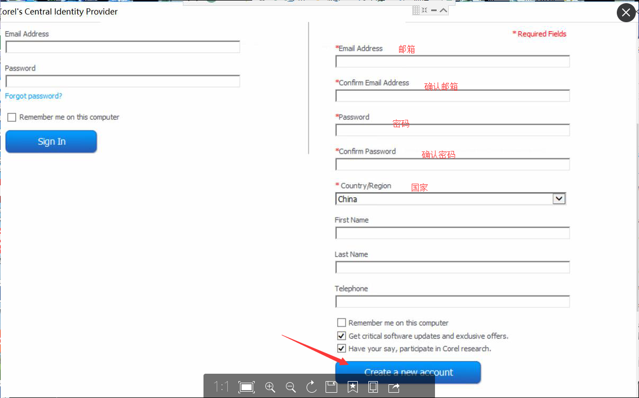
Task: Click the upward chevron in the top mini toolbar
Action: [443, 10]
